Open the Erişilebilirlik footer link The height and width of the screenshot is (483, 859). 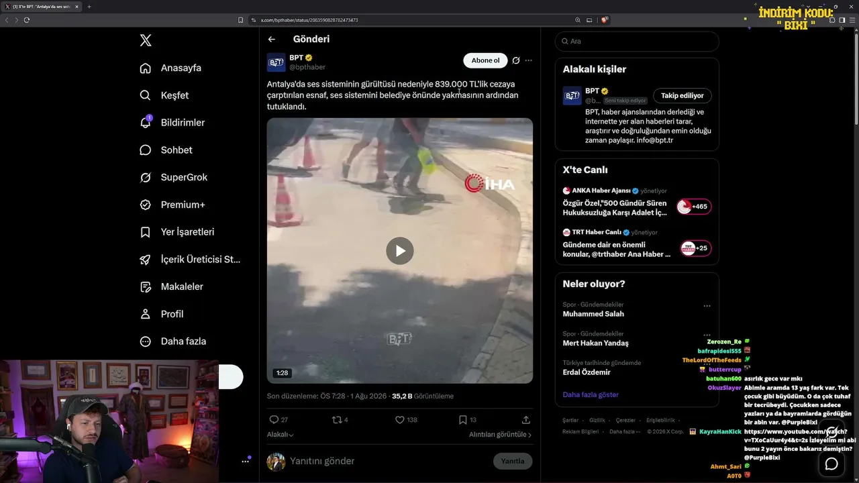(660, 421)
